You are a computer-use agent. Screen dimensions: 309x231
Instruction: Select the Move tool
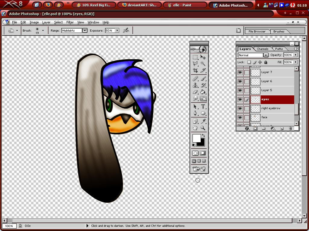[x=203, y=57]
